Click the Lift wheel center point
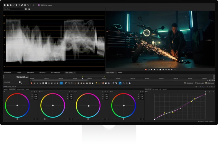This screenshot has height=149, width=218. [17, 105]
